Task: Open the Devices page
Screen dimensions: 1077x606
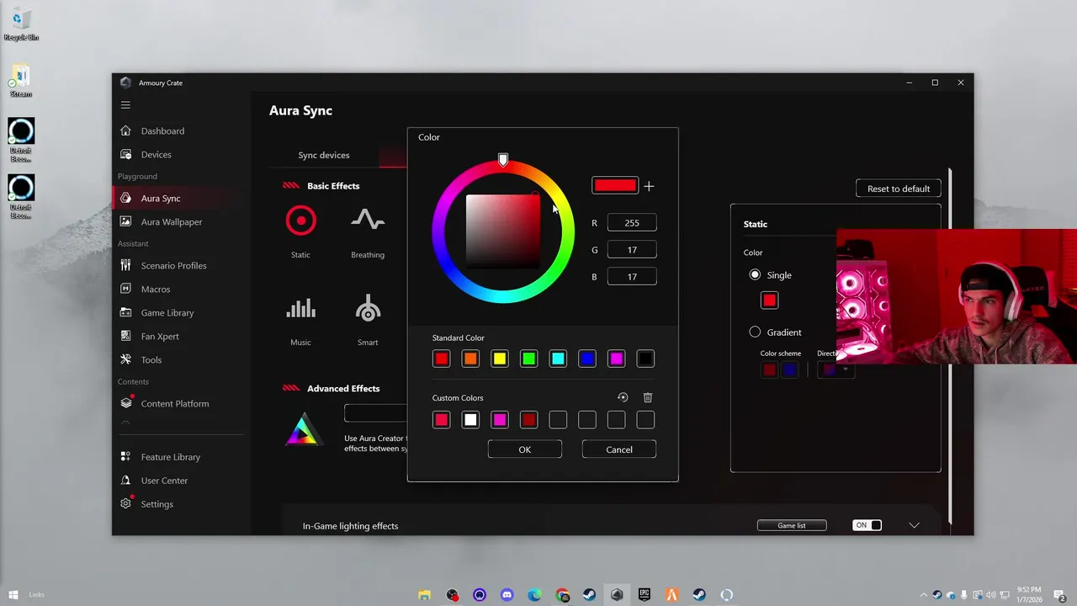Action: click(156, 155)
